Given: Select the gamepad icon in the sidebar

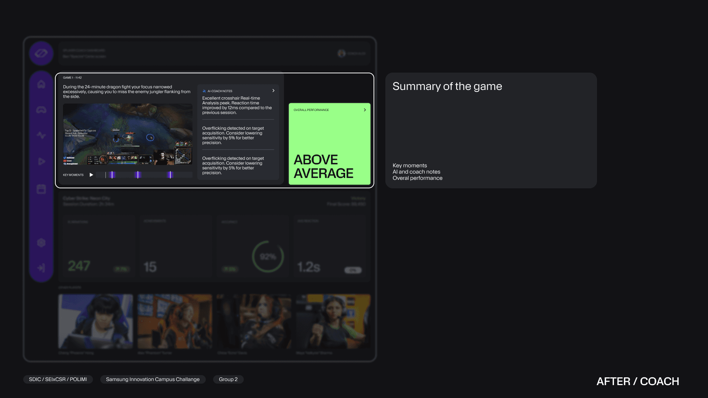Looking at the screenshot, I should pos(41,110).
